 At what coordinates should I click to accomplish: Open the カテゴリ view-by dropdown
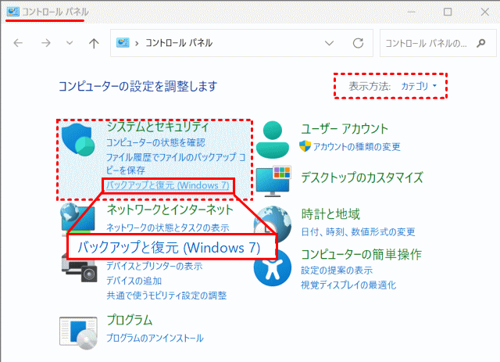419,86
